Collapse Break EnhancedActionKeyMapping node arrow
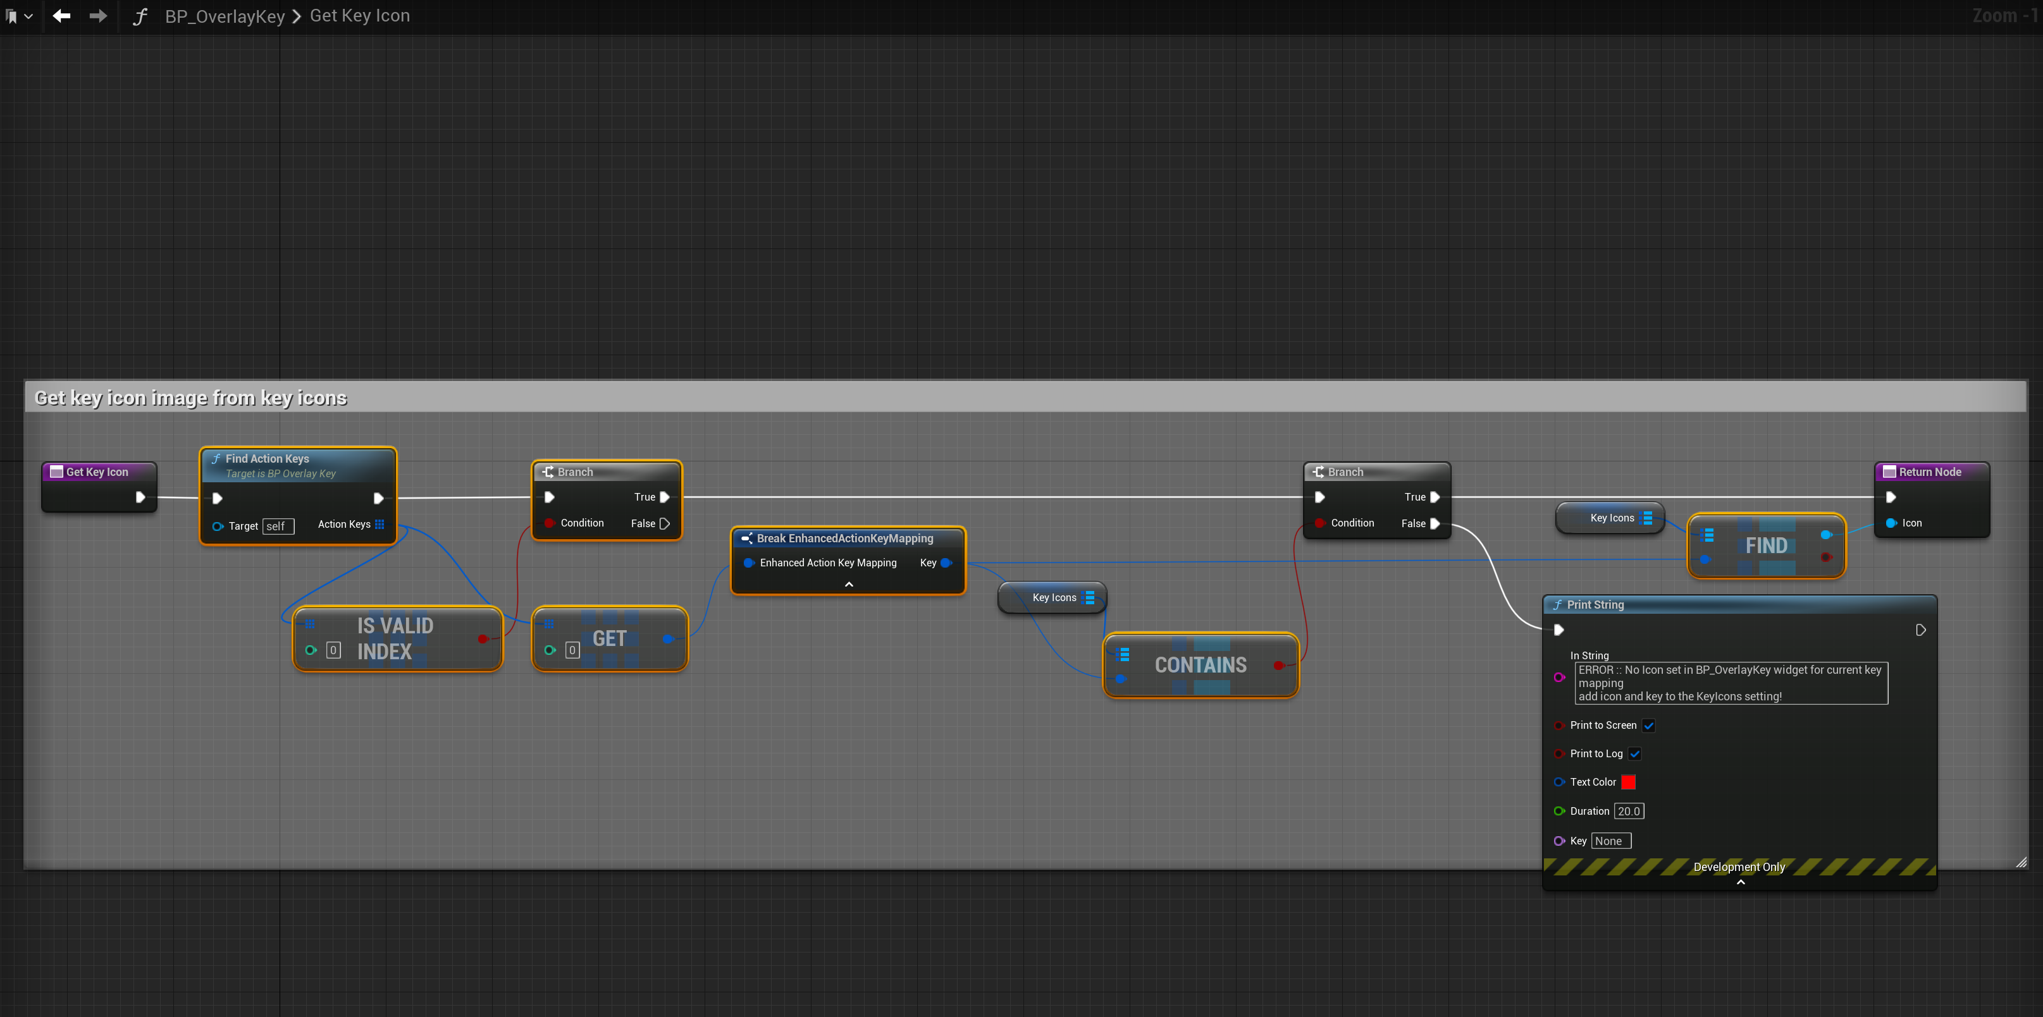Screen dimensions: 2043x1017 point(849,584)
